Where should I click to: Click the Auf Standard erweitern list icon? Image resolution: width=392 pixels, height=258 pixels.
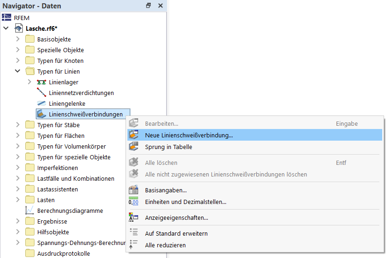point(133,232)
